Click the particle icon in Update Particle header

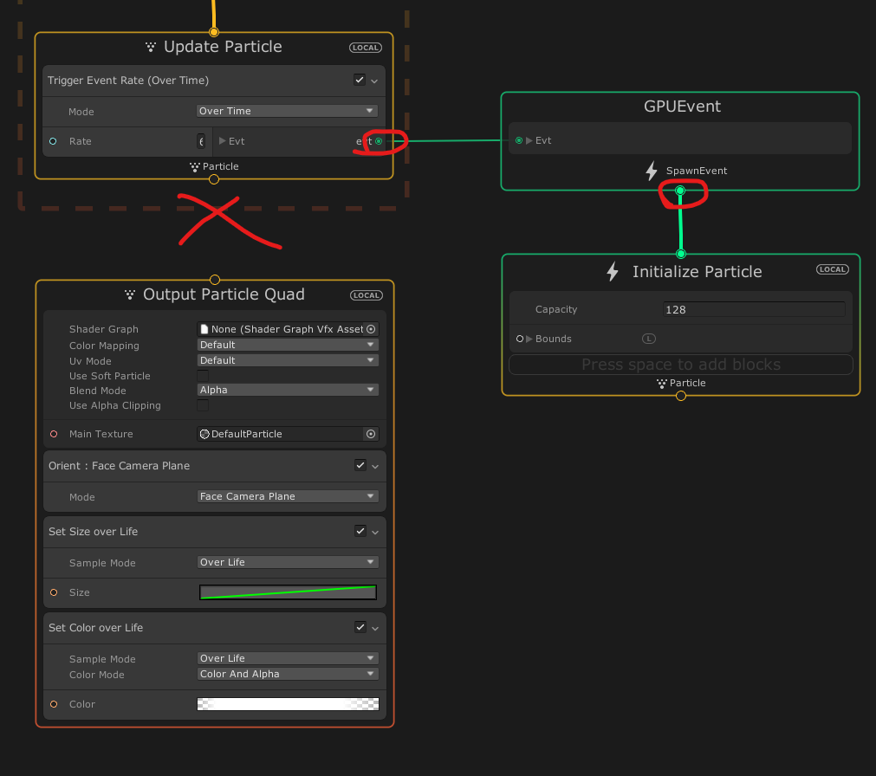(x=152, y=47)
